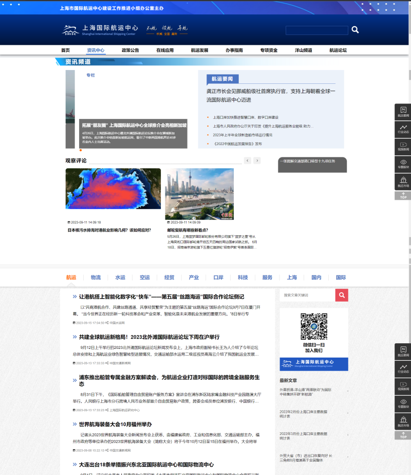This screenshot has width=411, height=475.
Task: Go to previous slide in 观察评论 section
Action: tap(248, 161)
